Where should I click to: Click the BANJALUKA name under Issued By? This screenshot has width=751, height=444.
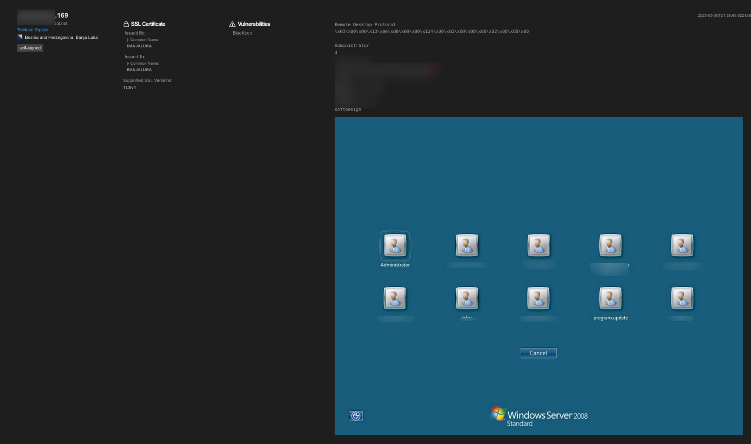[x=139, y=46]
